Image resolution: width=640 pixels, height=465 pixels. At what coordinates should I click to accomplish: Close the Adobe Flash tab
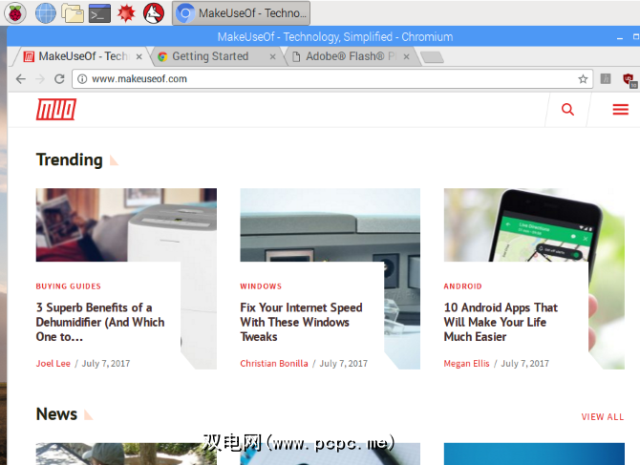pyautogui.click(x=406, y=56)
